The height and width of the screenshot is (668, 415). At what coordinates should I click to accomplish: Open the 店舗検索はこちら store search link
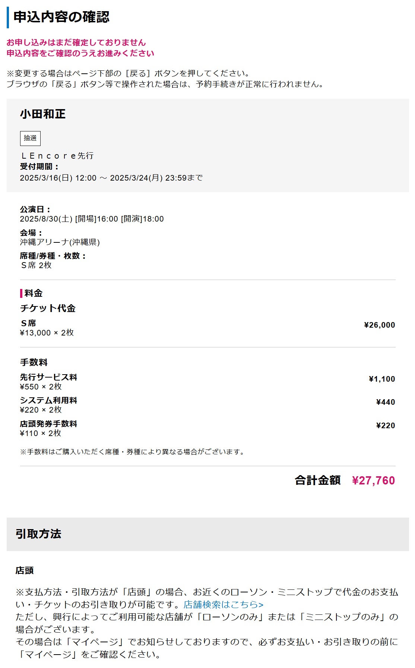223,604
